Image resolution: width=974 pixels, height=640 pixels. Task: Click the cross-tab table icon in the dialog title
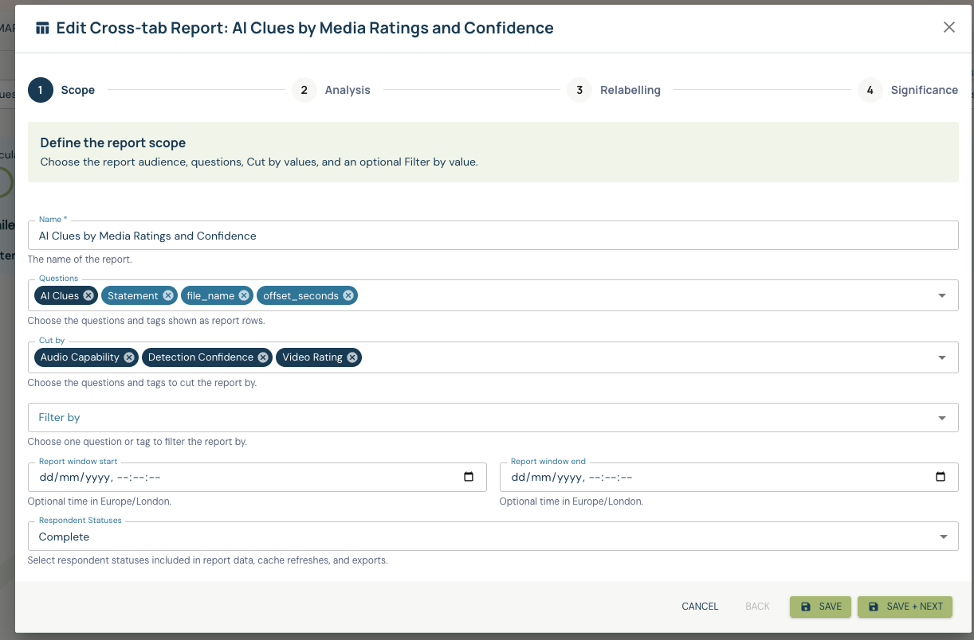42,29
